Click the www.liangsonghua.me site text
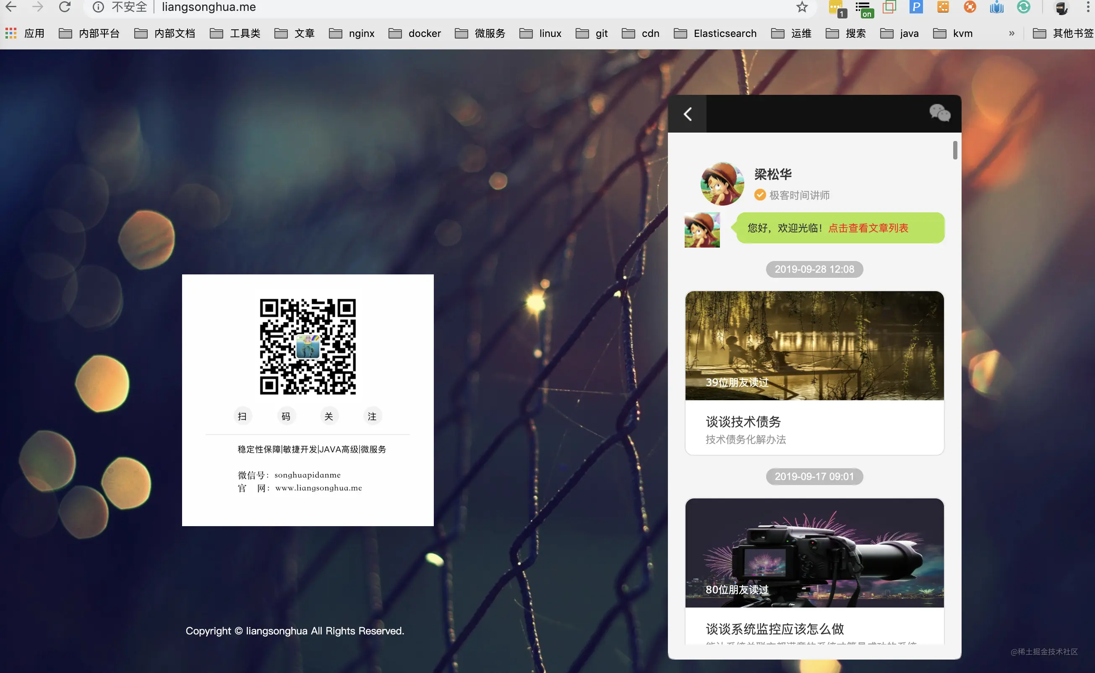This screenshot has height=673, width=1095. click(x=318, y=488)
